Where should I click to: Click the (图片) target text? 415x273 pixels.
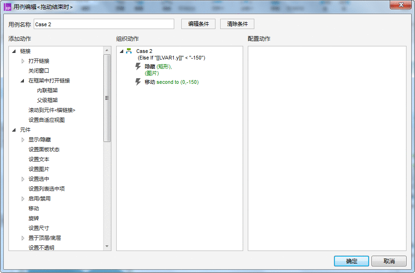pyautogui.click(x=152, y=73)
